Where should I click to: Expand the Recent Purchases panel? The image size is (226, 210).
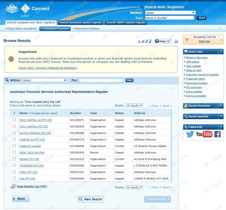click(x=221, y=106)
